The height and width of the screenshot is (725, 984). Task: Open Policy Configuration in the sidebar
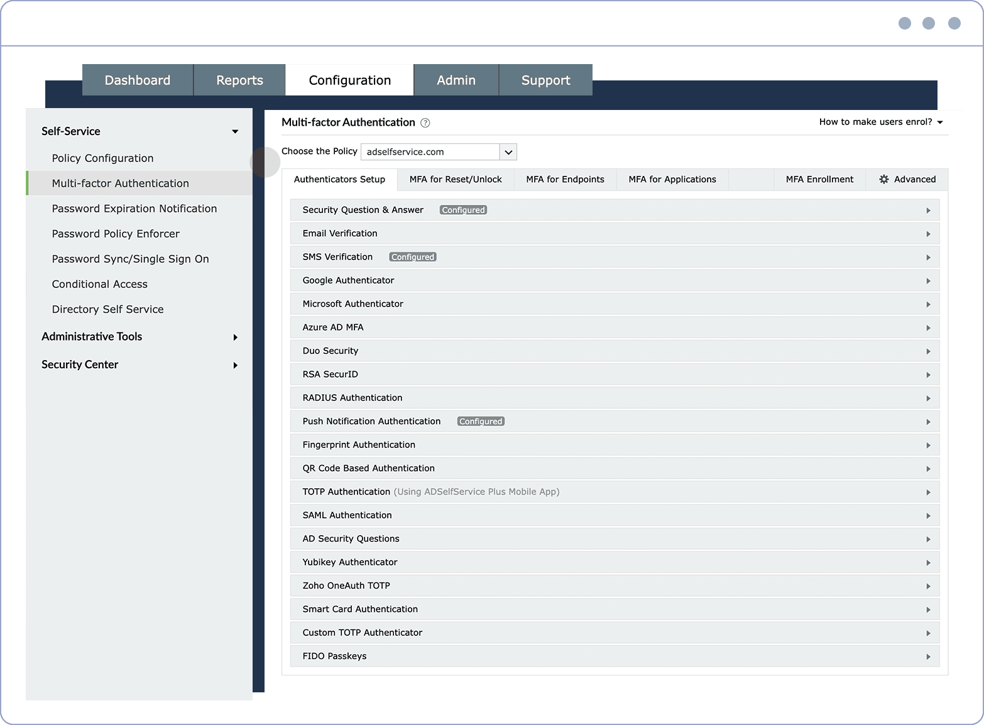[103, 158]
